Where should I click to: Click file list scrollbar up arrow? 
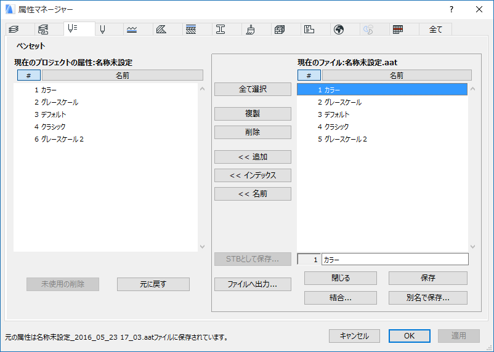point(472,89)
